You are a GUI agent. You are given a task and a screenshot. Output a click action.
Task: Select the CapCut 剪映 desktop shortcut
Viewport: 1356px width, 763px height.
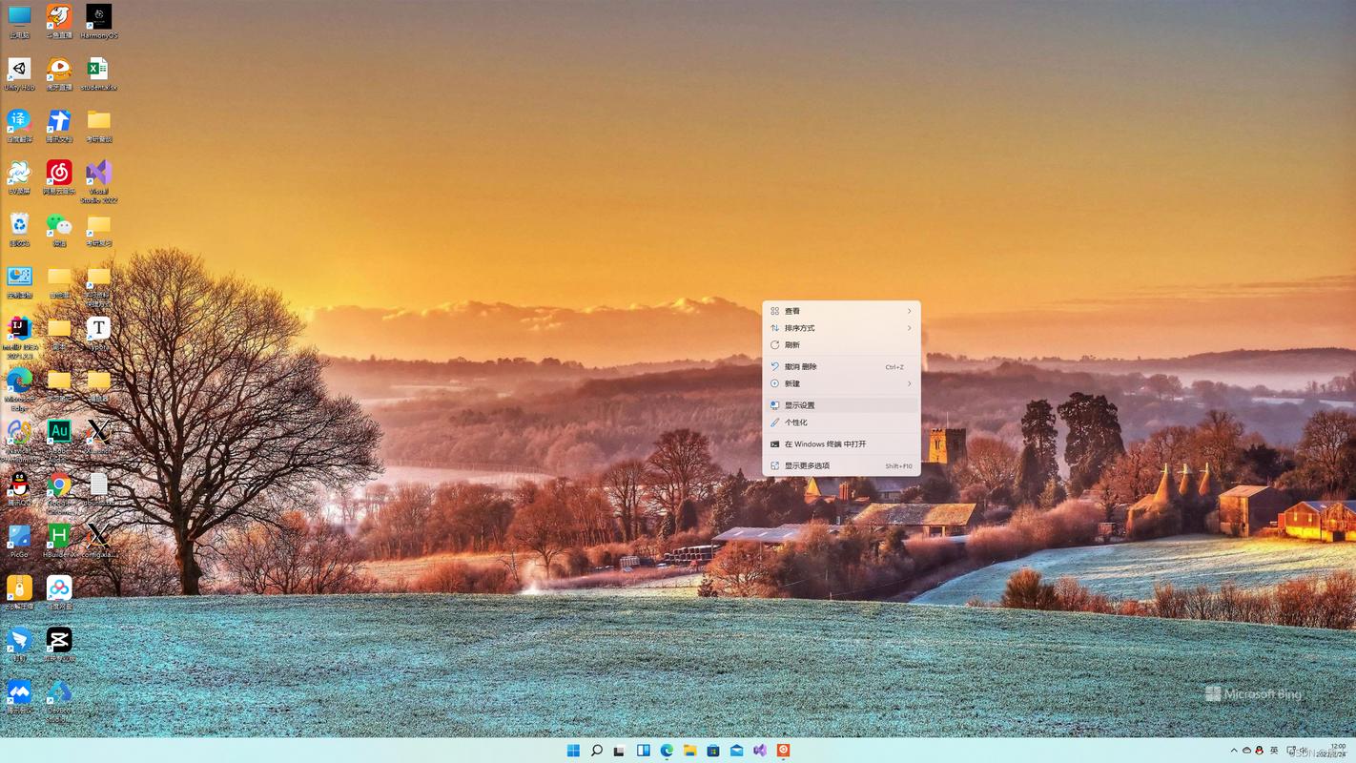point(59,646)
